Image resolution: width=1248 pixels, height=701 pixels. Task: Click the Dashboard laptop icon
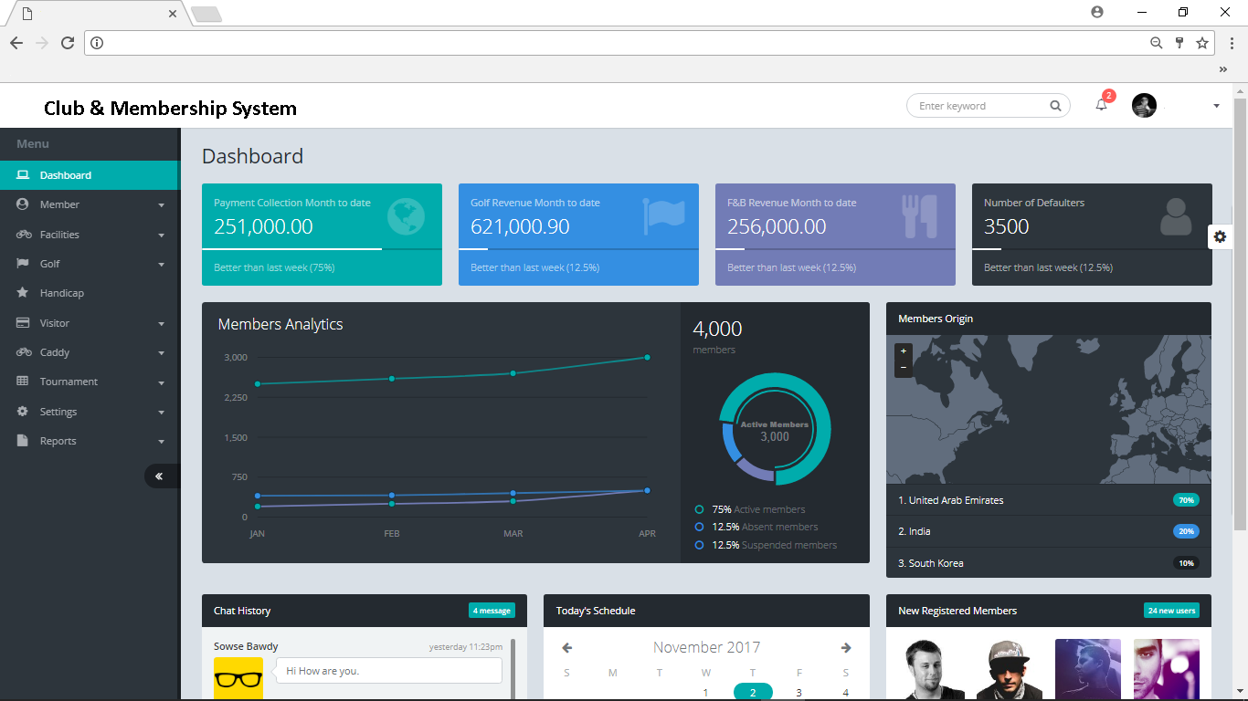click(23, 175)
